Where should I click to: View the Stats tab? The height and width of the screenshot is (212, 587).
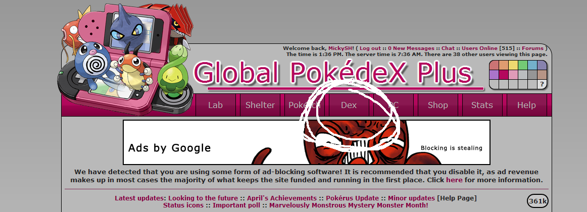coord(482,105)
